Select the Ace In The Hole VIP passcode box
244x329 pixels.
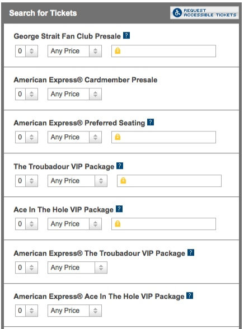click(163, 224)
